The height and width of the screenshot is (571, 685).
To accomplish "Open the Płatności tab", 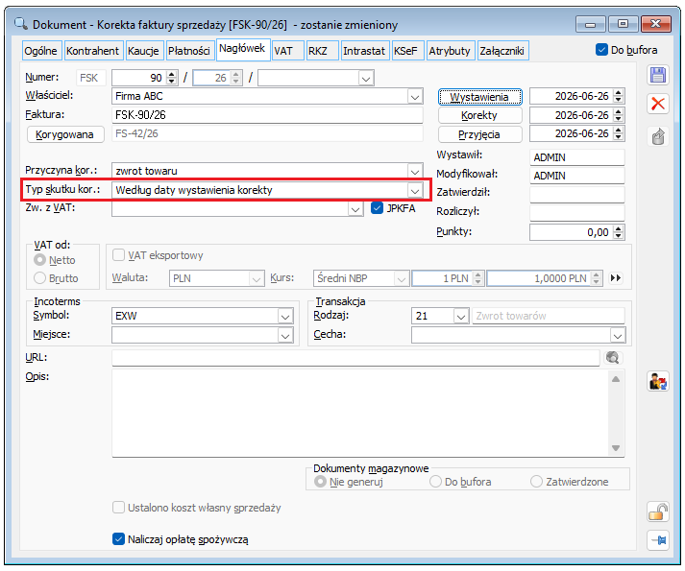I will click(189, 51).
